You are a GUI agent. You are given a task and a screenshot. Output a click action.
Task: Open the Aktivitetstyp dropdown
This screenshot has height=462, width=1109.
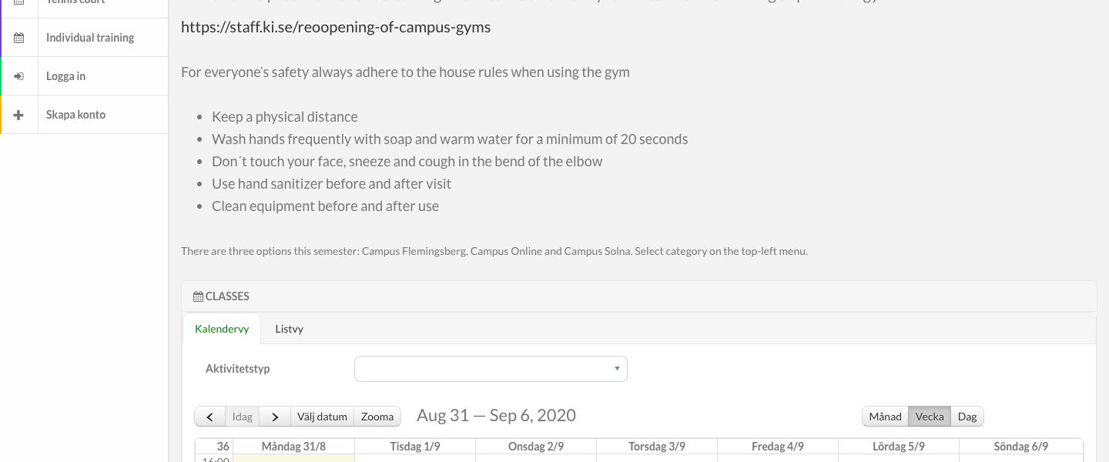491,369
